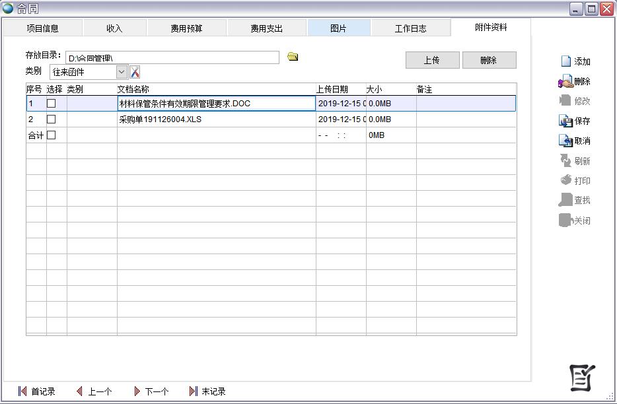Click the notepad checklist icon at bottom right
617x404 pixels.
(x=582, y=378)
